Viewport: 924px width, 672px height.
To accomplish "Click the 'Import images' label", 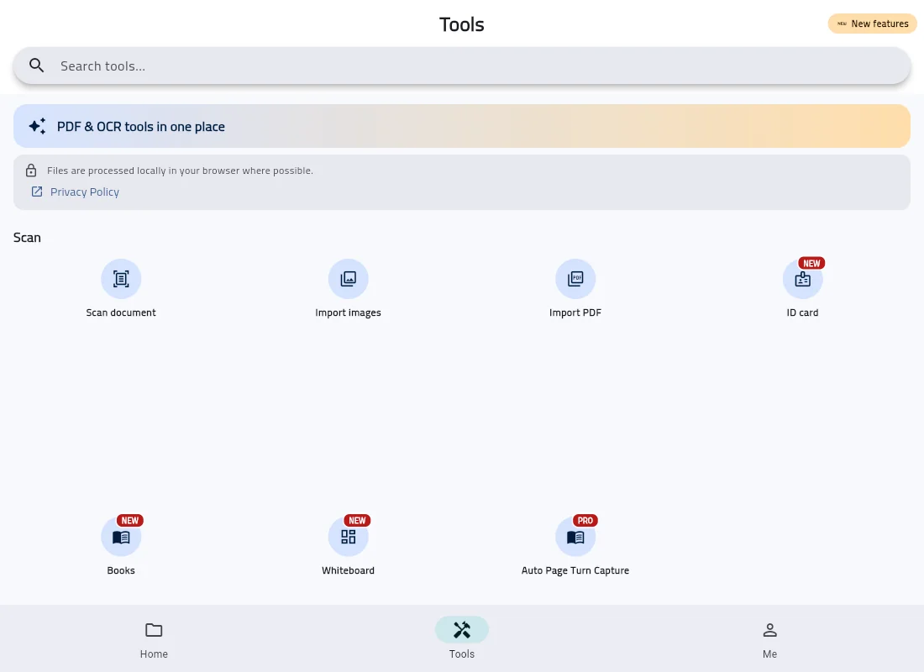I will (x=349, y=312).
